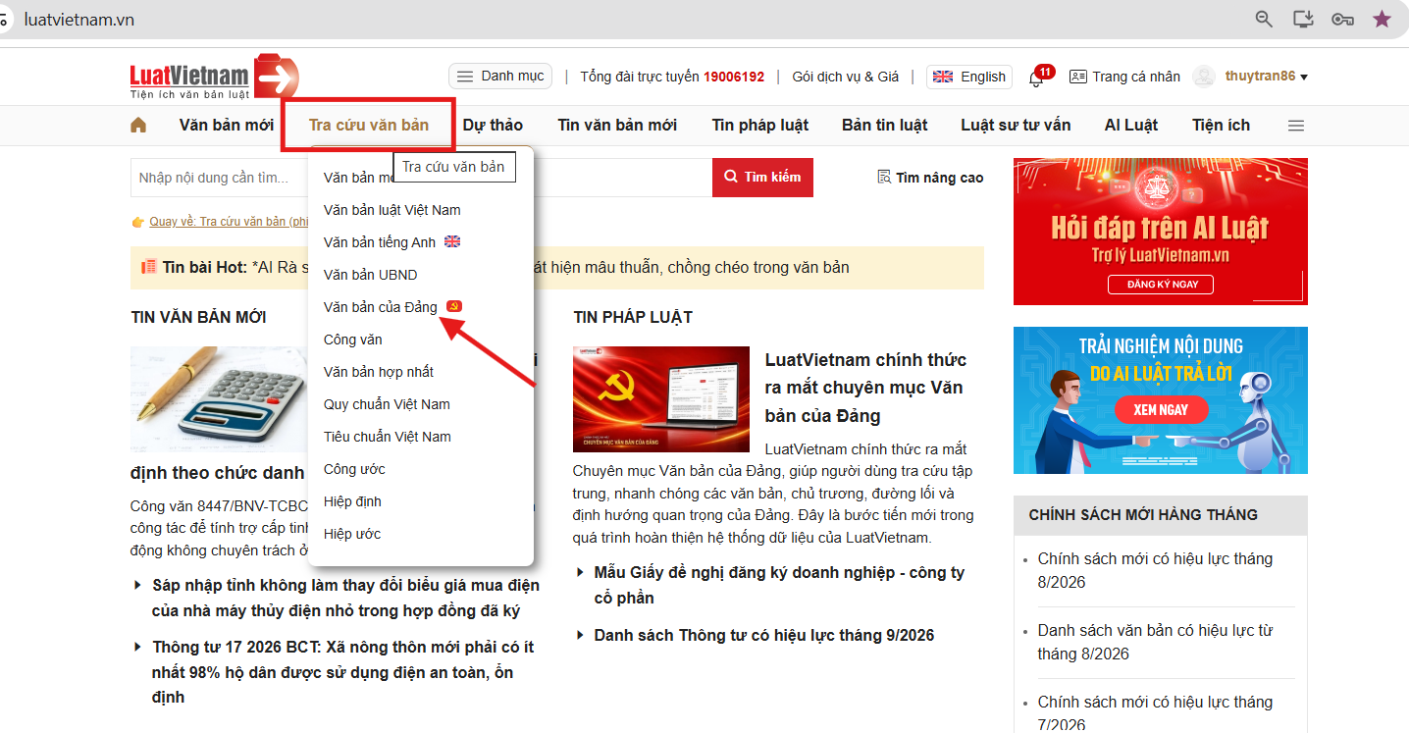Open the notification bell with 11 alerts
The height and width of the screenshot is (733, 1409).
tap(1036, 78)
